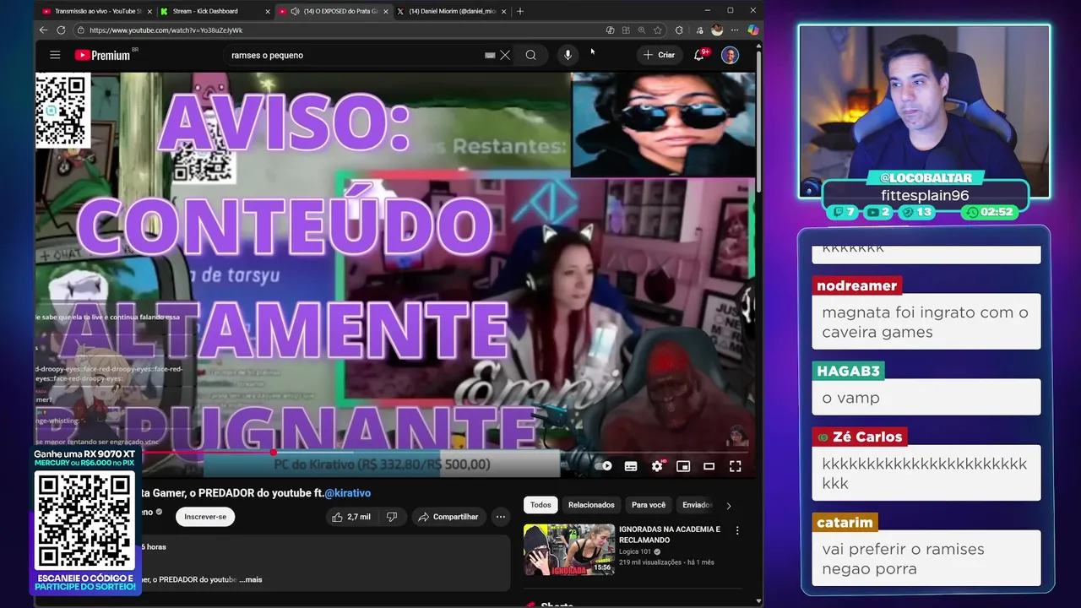
Task: Switch to Stream - Kick Dashboard tab
Action: coord(215,11)
